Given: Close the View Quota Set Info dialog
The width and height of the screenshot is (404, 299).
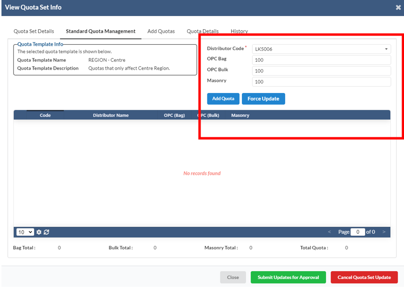Looking at the screenshot, I should tap(398, 7).
